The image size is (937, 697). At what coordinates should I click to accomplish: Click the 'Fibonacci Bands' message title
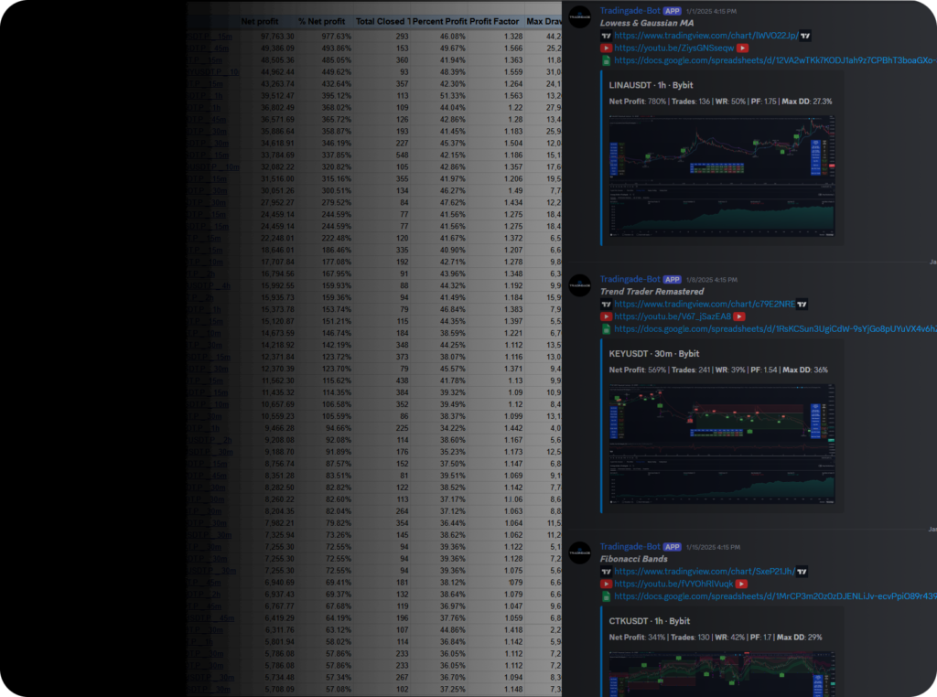pos(634,559)
